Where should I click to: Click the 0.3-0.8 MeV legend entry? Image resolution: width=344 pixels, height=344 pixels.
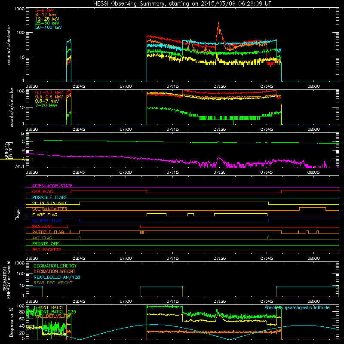(49, 97)
